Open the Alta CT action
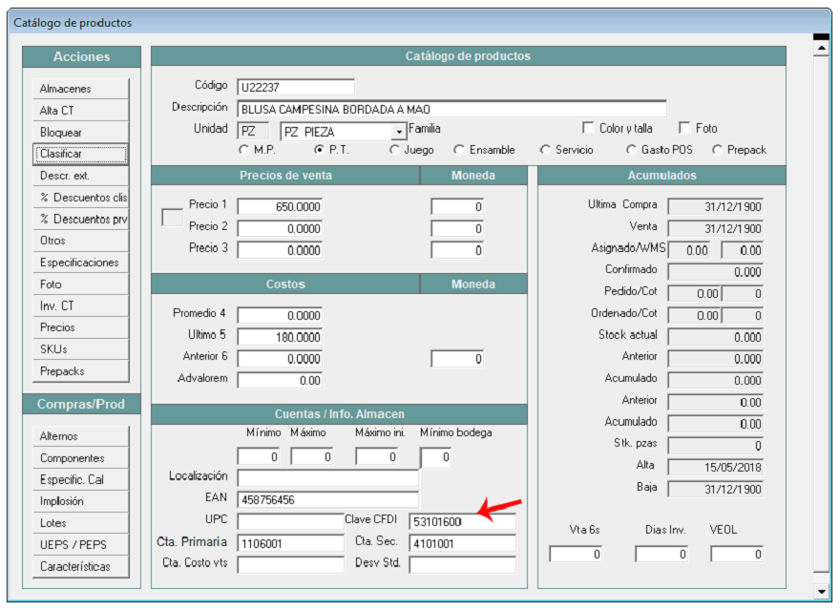This screenshot has height=610, width=840. click(79, 111)
